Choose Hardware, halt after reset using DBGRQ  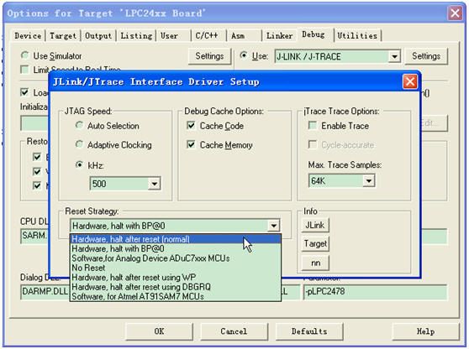[176, 287]
